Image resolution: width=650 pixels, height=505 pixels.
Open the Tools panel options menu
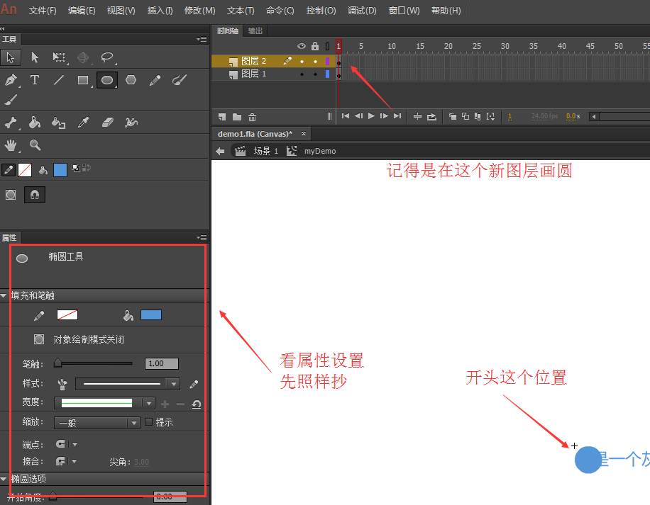click(x=202, y=39)
